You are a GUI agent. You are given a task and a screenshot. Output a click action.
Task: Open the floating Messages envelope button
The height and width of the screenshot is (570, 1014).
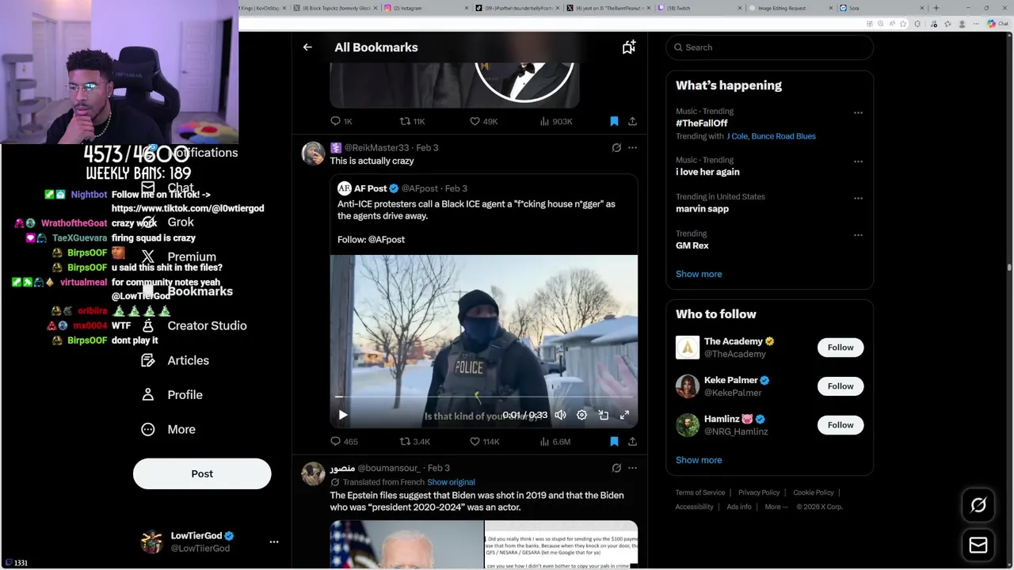pyautogui.click(x=978, y=545)
